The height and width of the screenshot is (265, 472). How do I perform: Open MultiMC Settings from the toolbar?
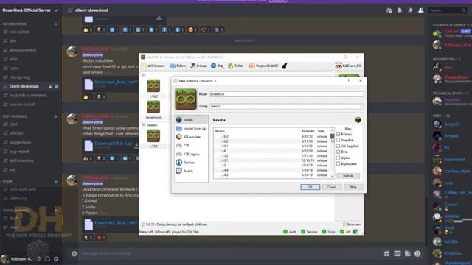[198, 66]
